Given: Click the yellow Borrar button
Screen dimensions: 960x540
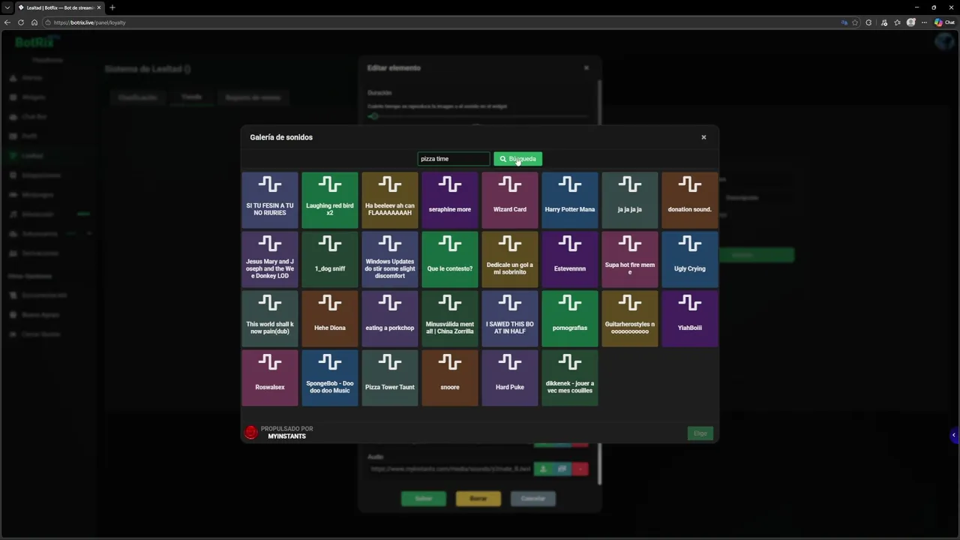Looking at the screenshot, I should (x=478, y=499).
